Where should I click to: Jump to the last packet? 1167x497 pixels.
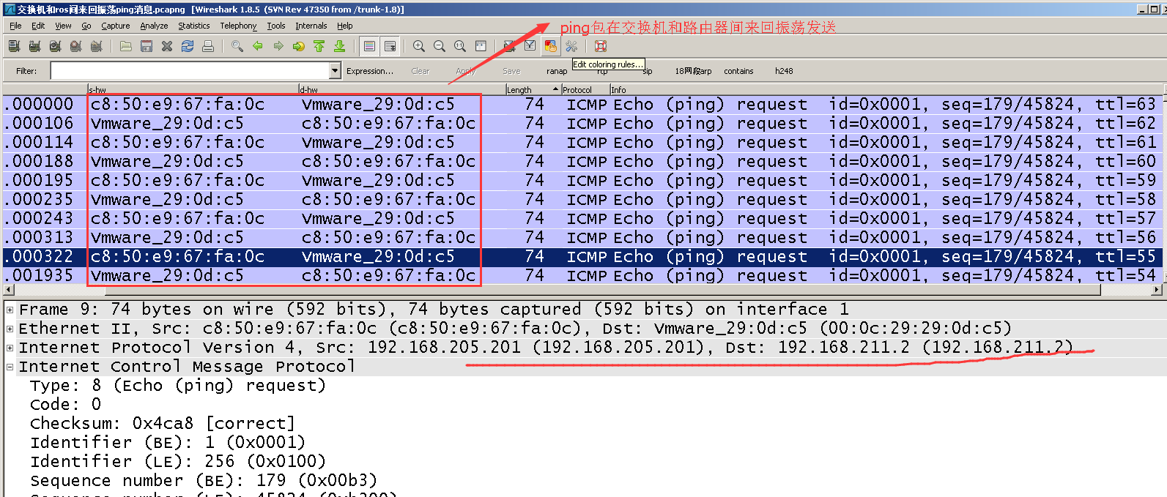point(340,46)
